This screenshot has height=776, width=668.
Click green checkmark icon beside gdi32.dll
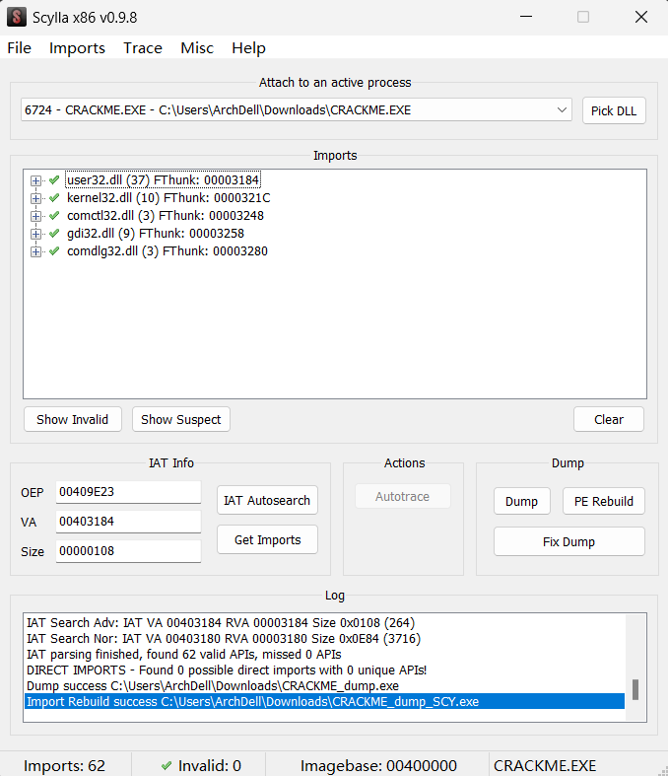54,234
